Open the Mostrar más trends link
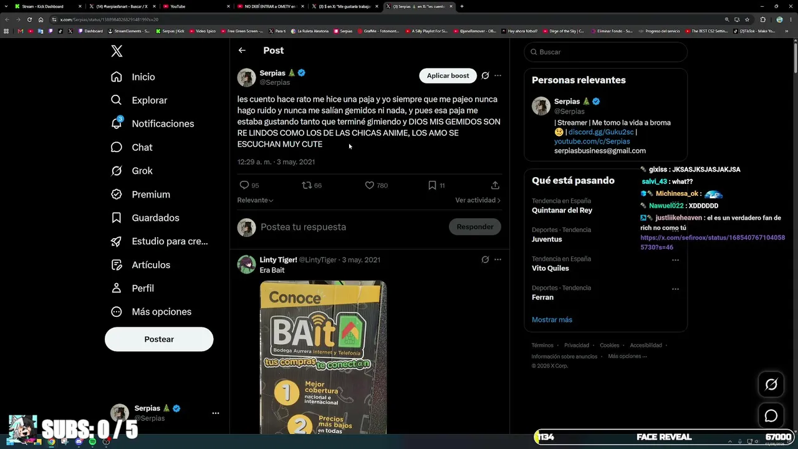798x449 pixels. pos(552,319)
